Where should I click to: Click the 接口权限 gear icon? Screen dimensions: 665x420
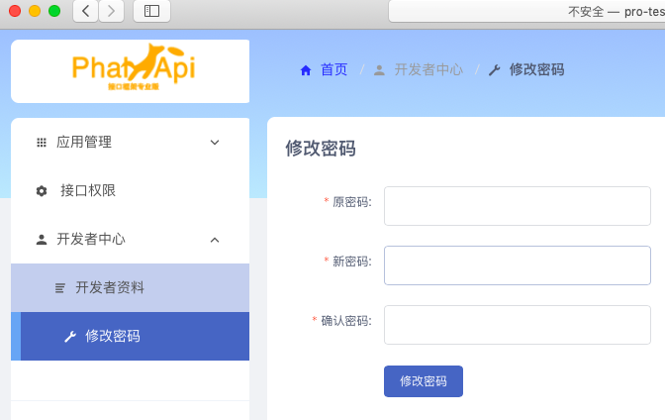coord(42,191)
